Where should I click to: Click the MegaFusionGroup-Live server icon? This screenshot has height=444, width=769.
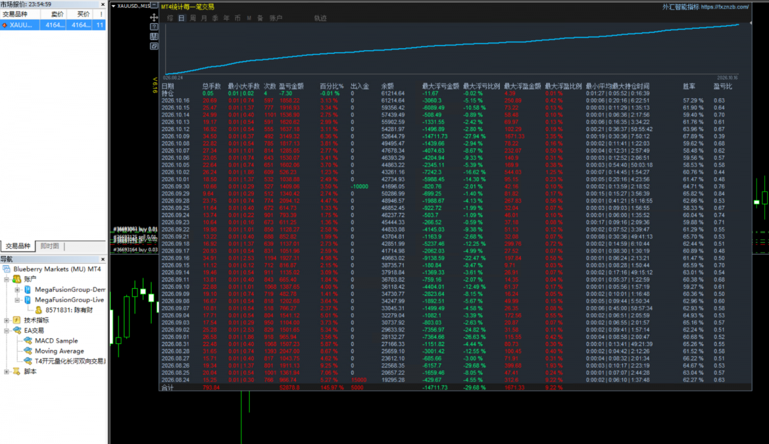[28, 300]
